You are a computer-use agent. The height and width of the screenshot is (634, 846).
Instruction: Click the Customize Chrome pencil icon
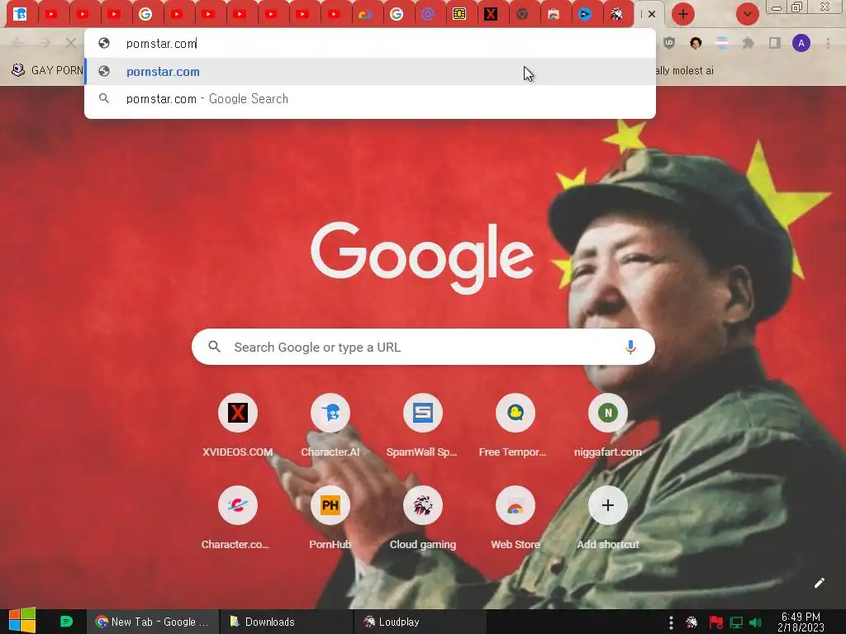coord(819,583)
